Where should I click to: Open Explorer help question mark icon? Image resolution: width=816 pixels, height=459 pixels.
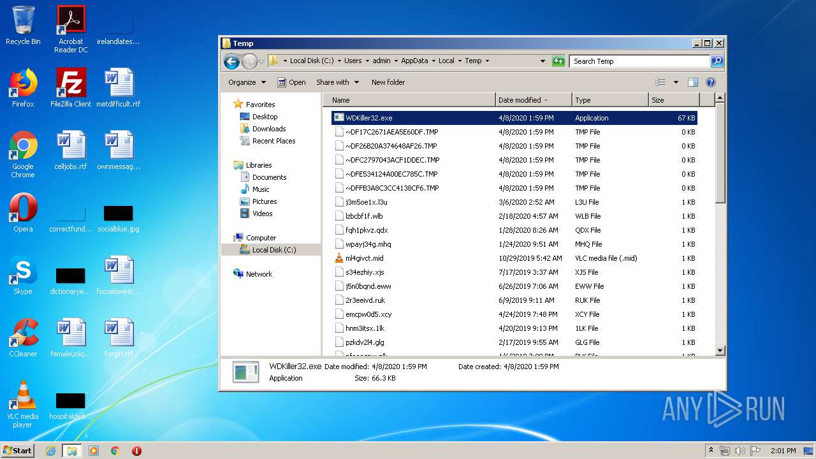click(x=711, y=82)
